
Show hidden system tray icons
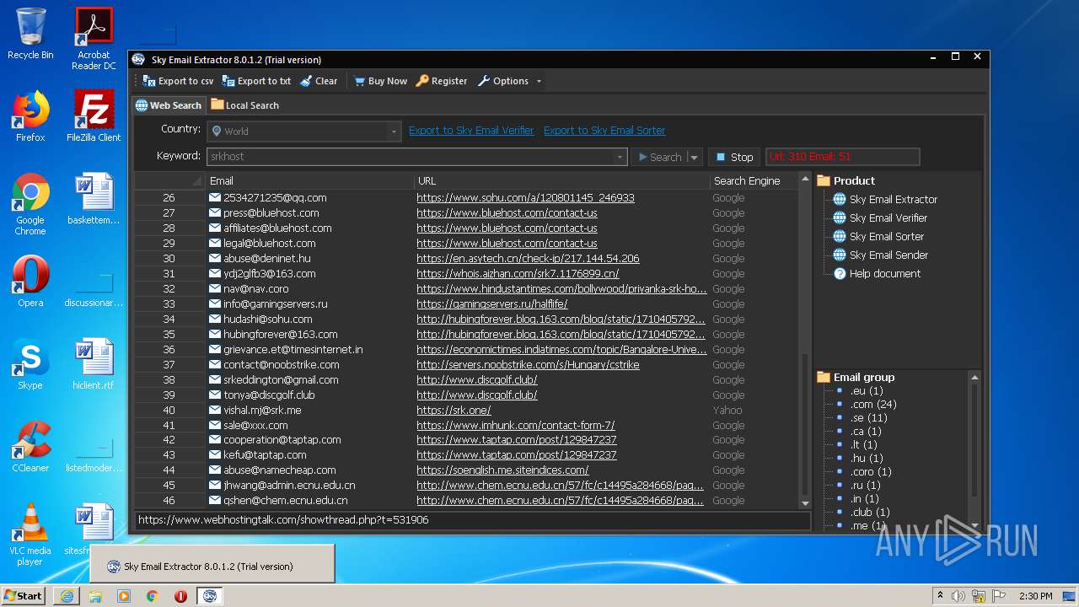click(x=940, y=596)
